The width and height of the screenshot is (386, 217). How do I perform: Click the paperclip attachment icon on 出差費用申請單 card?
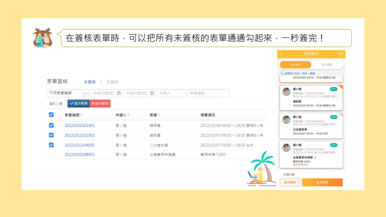[315, 157]
